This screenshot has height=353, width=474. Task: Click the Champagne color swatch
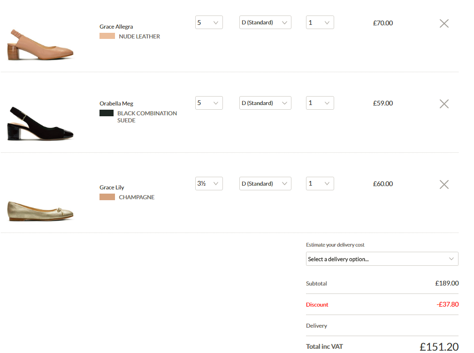(x=107, y=197)
